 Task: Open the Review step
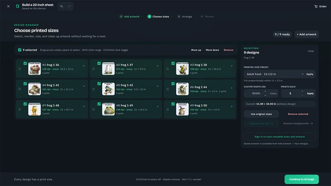[x=207, y=17]
